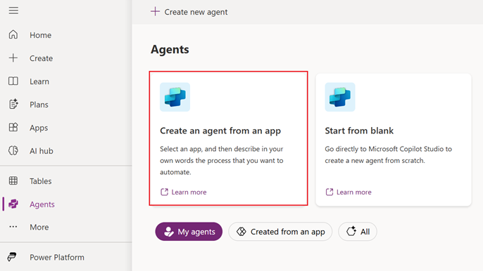The image size is (483, 271).
Task: Click the Tables grid icon
Action: pyautogui.click(x=13, y=180)
